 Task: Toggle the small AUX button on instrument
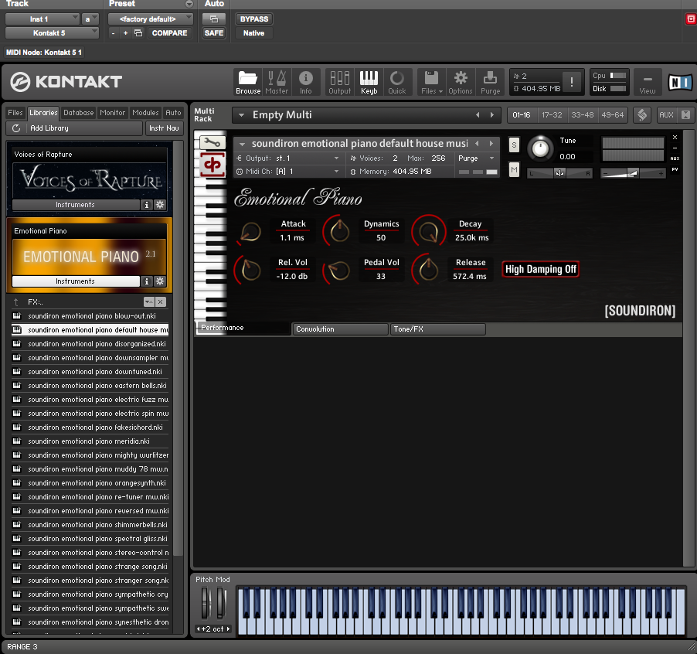tap(675, 158)
